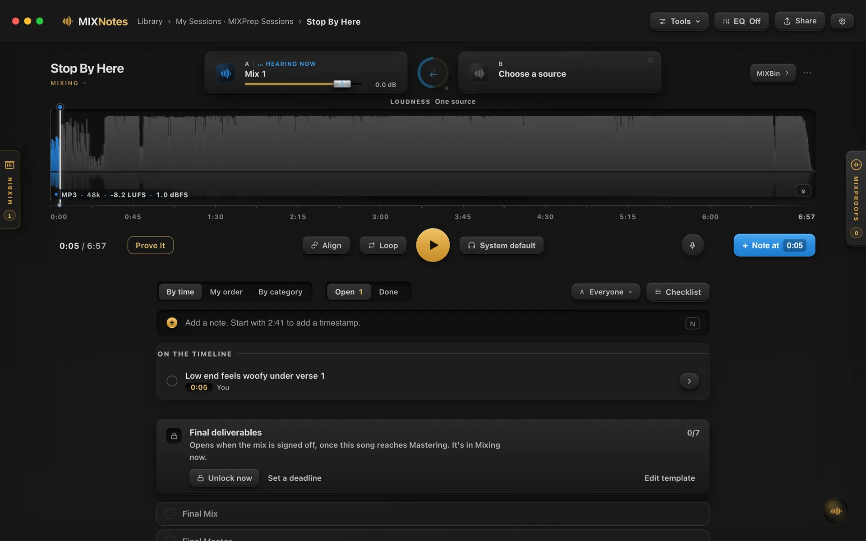Open the three-dots more options menu
Screen dimensions: 866x541
807,73
